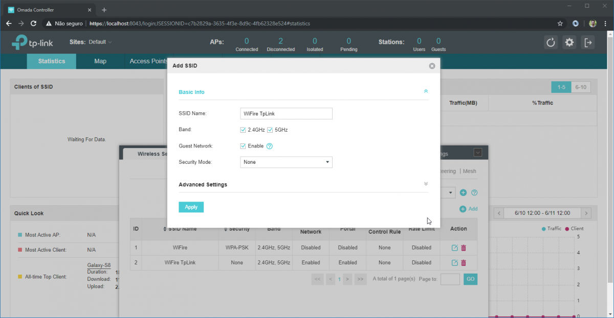Collapse the Basic Info section
Screen dimensions: 614x318
426,91
